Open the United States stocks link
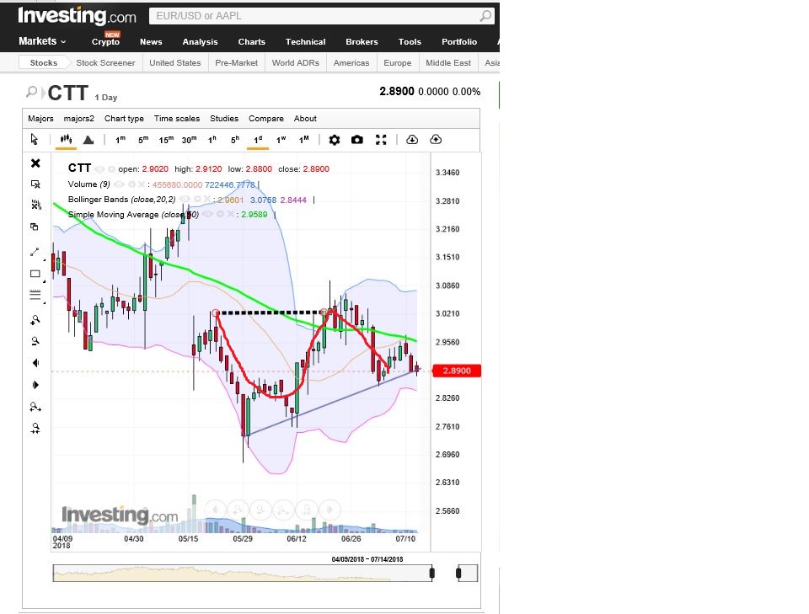The image size is (809, 614). point(175,63)
